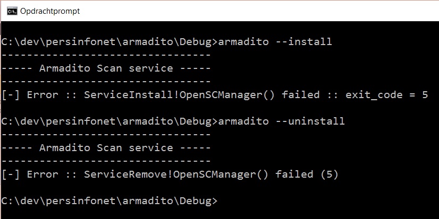Image resolution: width=439 pixels, height=219 pixels.
Task: Click the ServiceRemove!OpenSCManager() error line
Action: tap(170, 174)
